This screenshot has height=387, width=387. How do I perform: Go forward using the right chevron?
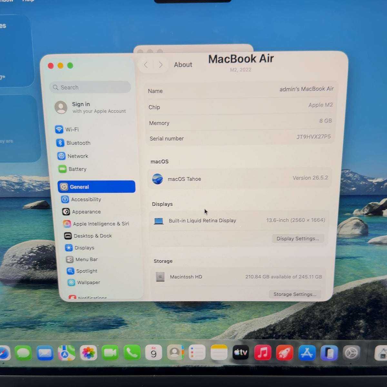click(x=161, y=65)
